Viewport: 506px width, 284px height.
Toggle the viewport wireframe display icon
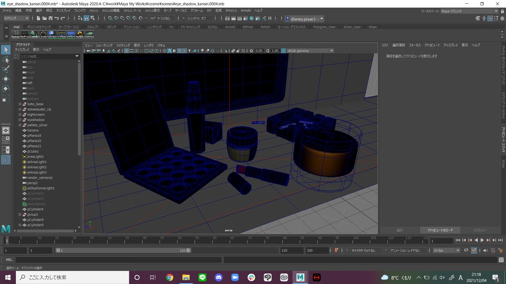(x=164, y=51)
